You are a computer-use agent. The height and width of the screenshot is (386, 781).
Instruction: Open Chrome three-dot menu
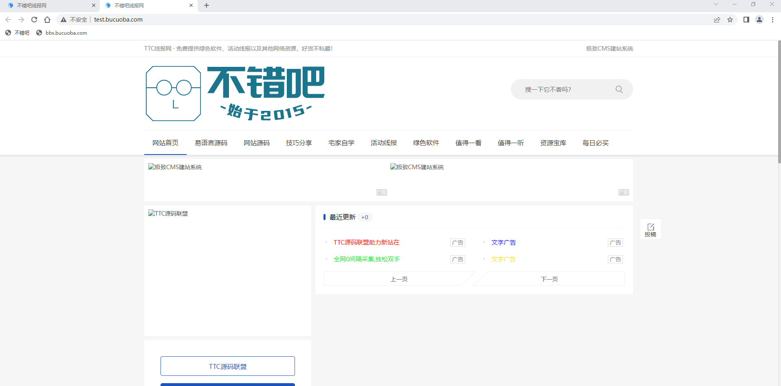click(772, 20)
